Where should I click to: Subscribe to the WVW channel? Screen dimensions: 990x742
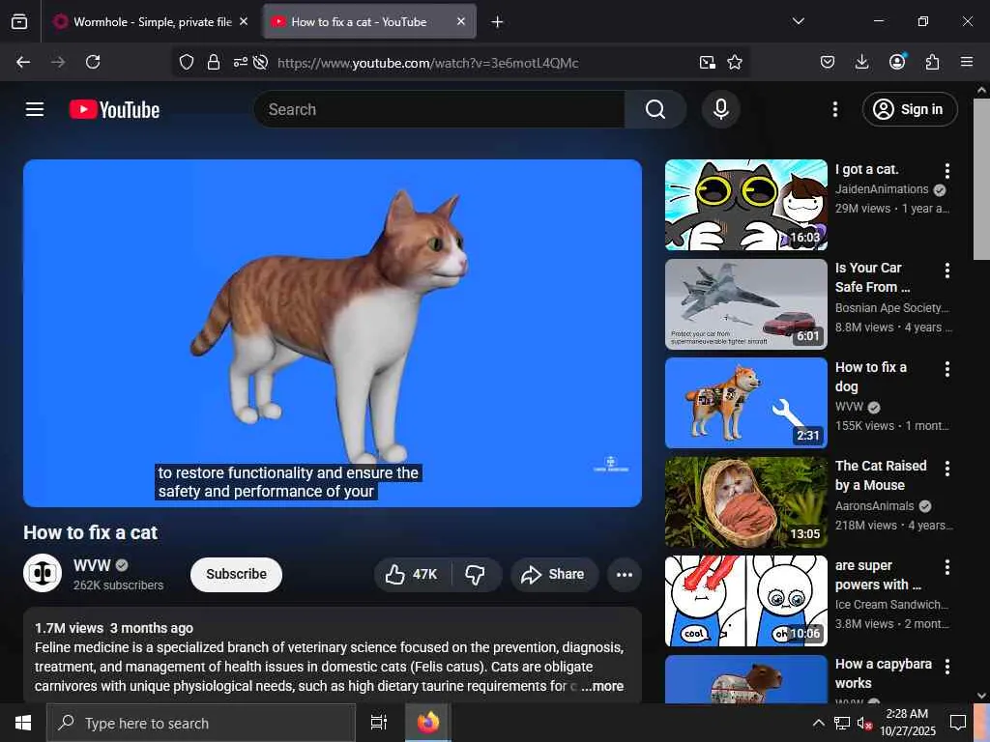(x=236, y=574)
